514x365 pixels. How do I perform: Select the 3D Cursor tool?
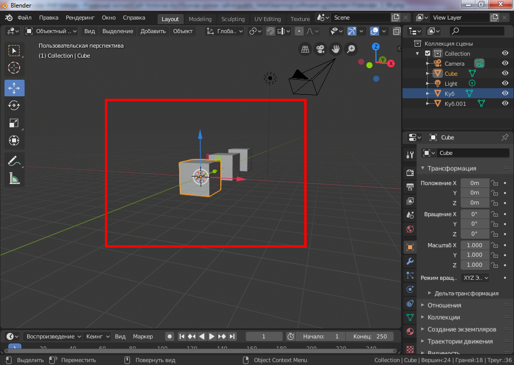click(x=14, y=68)
